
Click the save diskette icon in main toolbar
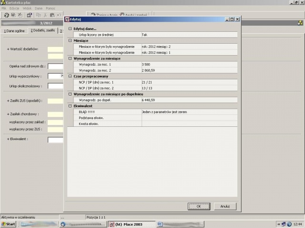coord(13,15)
